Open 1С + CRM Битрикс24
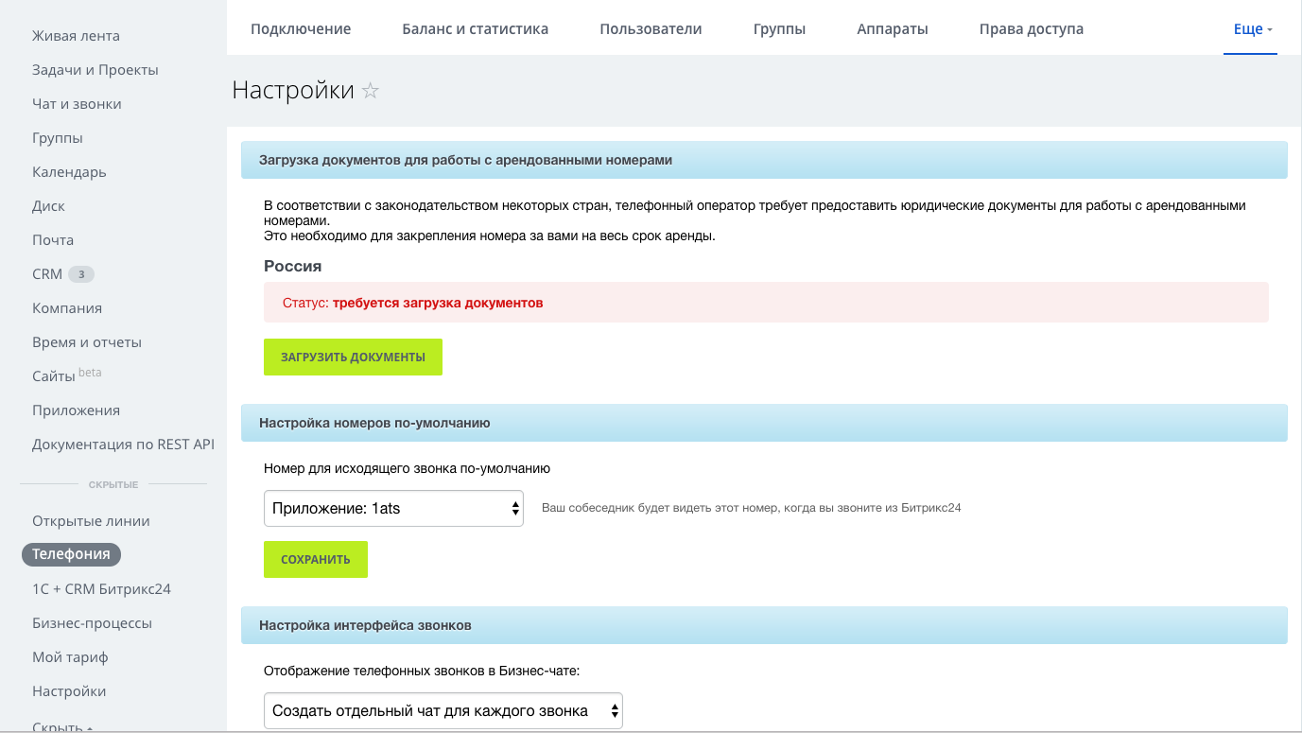 click(x=101, y=589)
